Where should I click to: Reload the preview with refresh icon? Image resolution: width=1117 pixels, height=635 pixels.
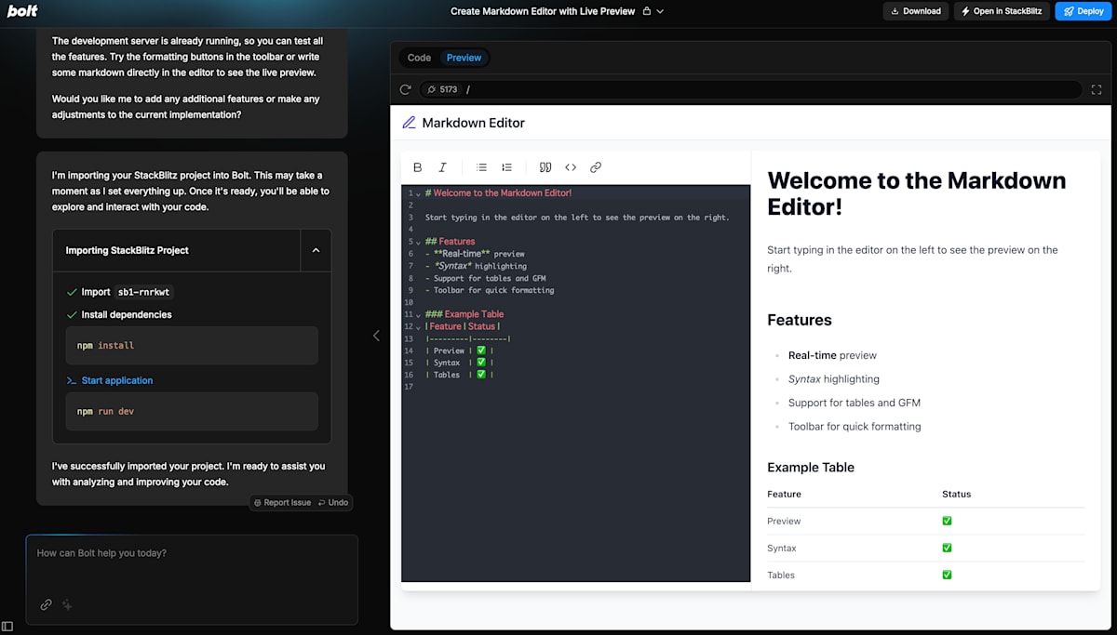point(405,89)
